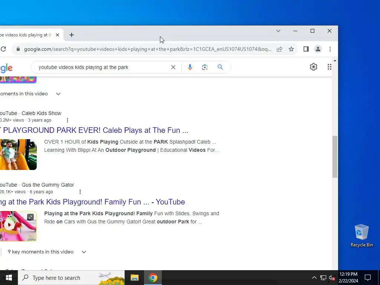The height and width of the screenshot is (285, 380).
Task: Submit the search with the magnifier icon
Action: 220,67
